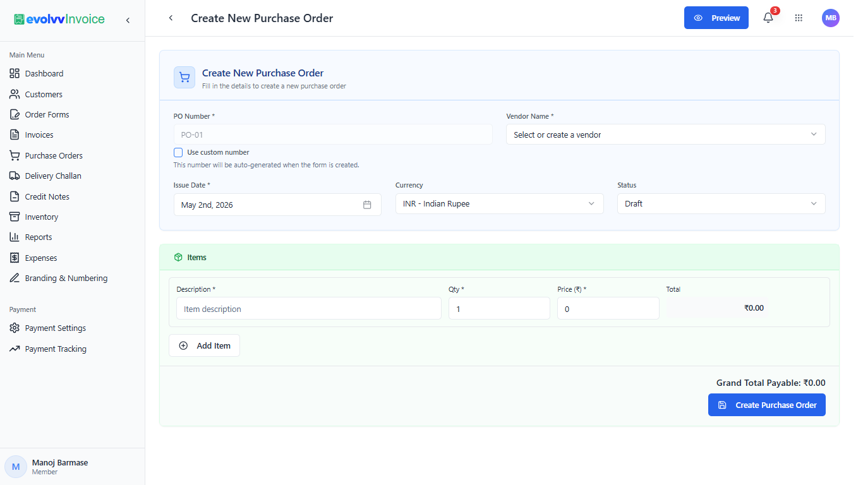Click the calendar icon in Issue Date
This screenshot has height=485, width=863.
(x=367, y=205)
